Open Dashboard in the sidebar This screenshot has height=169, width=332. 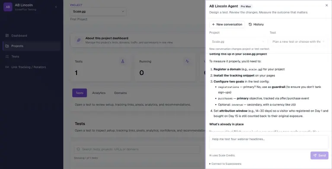coord(32,35)
